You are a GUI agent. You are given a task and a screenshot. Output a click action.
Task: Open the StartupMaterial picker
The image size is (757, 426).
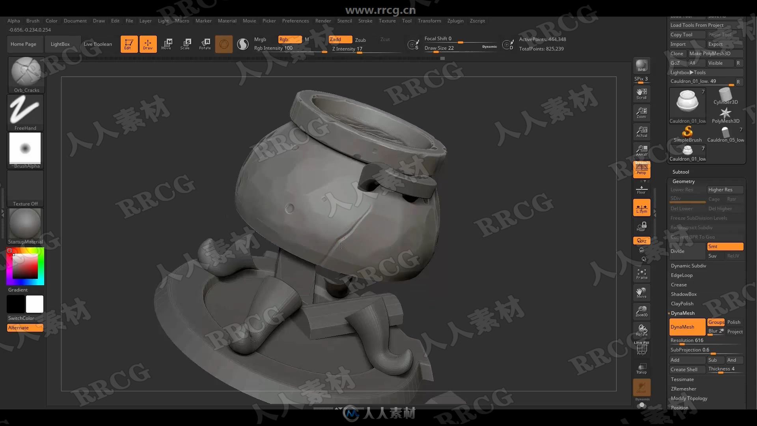[x=26, y=226]
